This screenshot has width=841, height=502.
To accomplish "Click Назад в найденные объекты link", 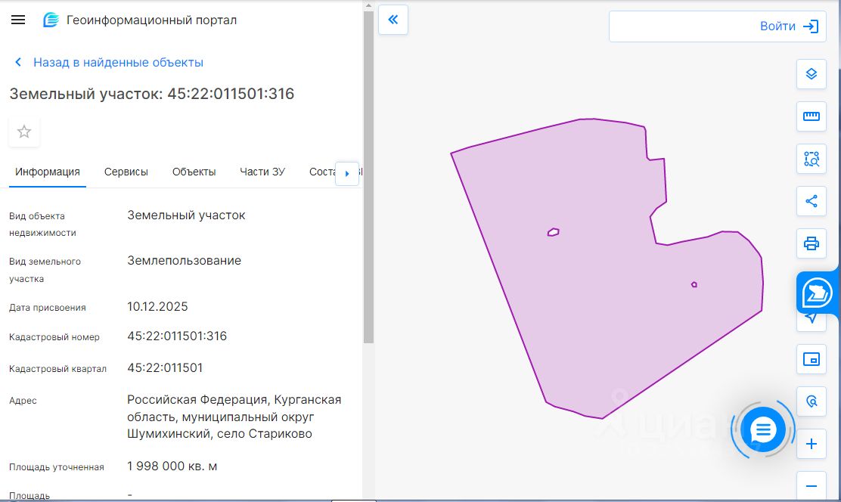I will [x=119, y=62].
